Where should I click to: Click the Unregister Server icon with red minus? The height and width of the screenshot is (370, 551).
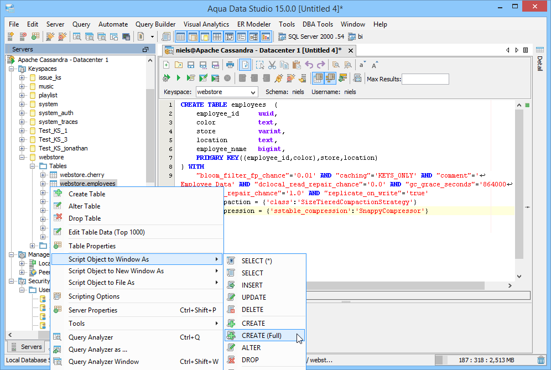click(23, 37)
